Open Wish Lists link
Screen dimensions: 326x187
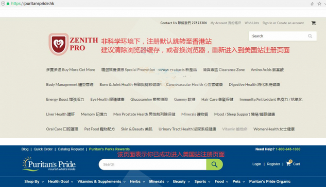pyautogui.click(x=251, y=23)
